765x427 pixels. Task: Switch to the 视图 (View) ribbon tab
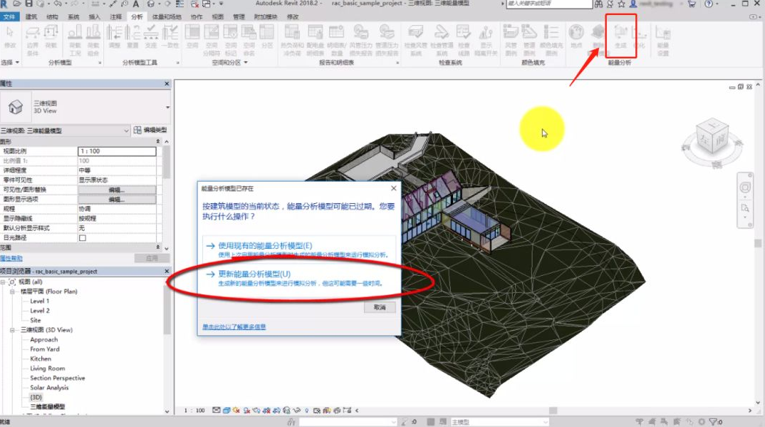(x=218, y=16)
